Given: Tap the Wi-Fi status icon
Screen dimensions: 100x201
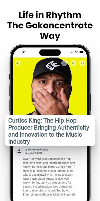Looking at the screenshot, I should pyautogui.click(x=77, y=52).
